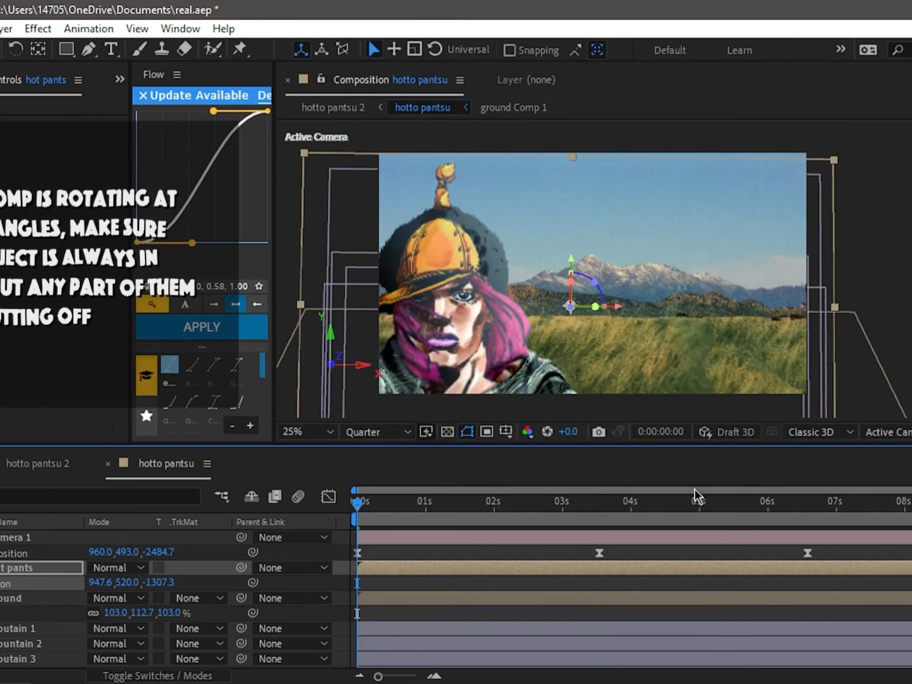
Task: Click the frame blending icon in timeline
Action: [275, 496]
